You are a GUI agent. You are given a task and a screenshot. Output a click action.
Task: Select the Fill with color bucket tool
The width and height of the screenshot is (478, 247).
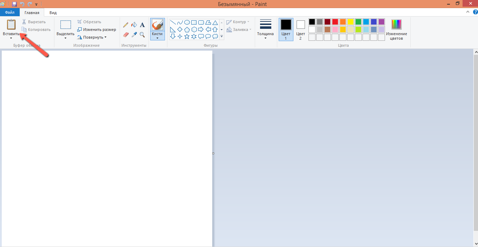(x=134, y=25)
